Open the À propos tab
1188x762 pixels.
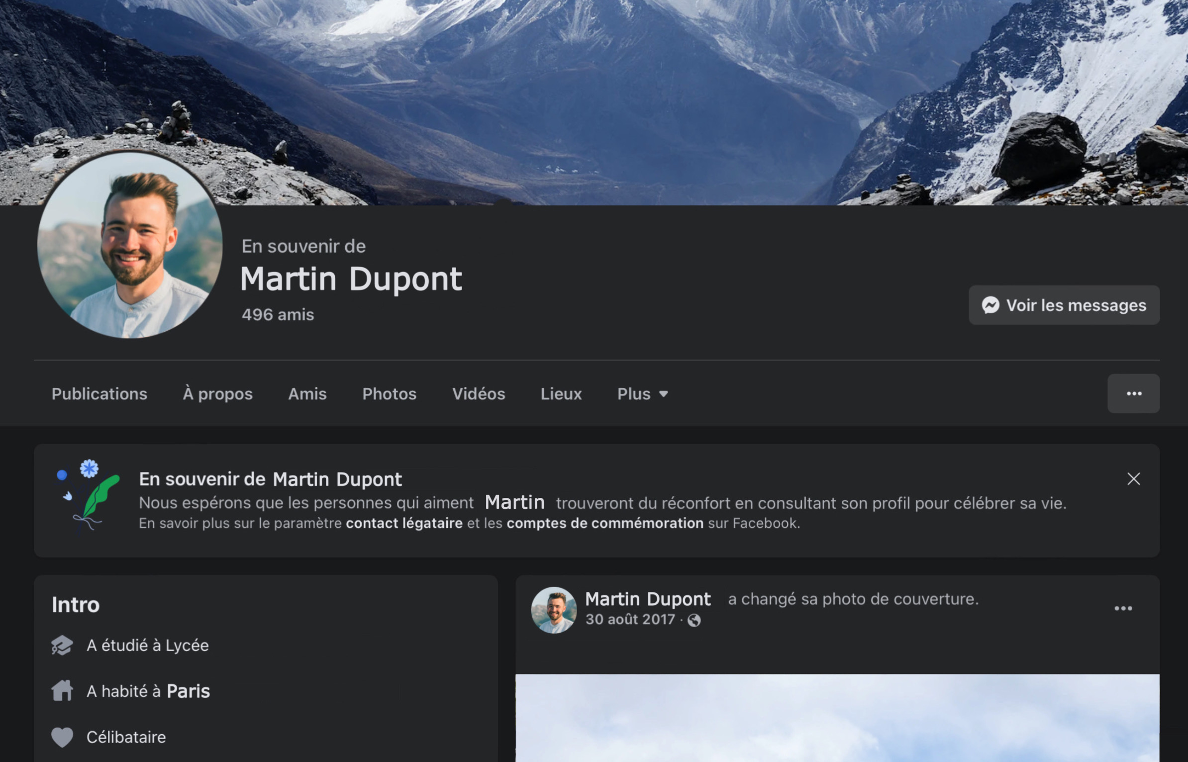tap(217, 393)
